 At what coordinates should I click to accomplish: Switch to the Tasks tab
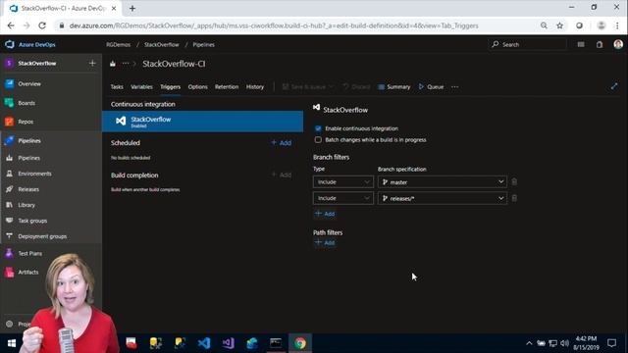pyautogui.click(x=117, y=87)
